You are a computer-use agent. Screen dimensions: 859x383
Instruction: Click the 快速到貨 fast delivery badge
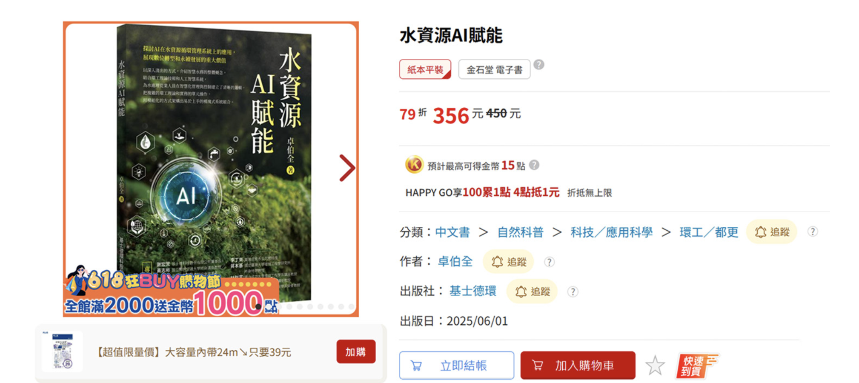[697, 366]
